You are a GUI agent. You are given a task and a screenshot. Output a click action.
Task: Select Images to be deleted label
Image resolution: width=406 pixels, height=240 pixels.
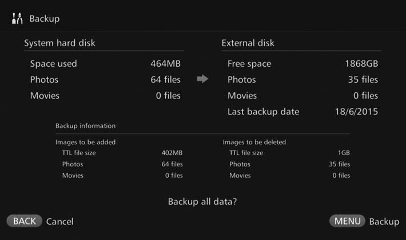click(254, 142)
